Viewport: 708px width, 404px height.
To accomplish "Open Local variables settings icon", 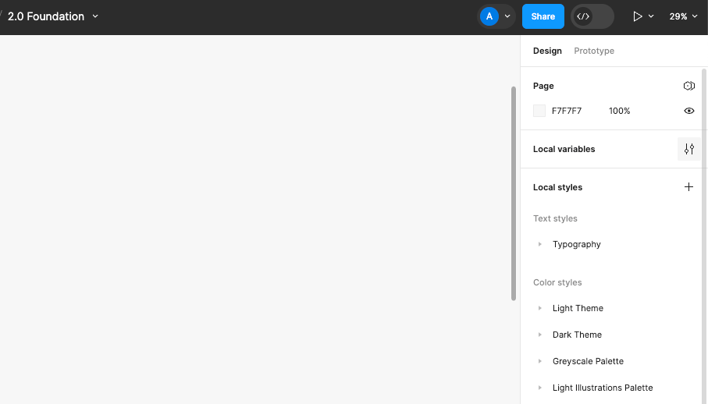I will (x=688, y=149).
